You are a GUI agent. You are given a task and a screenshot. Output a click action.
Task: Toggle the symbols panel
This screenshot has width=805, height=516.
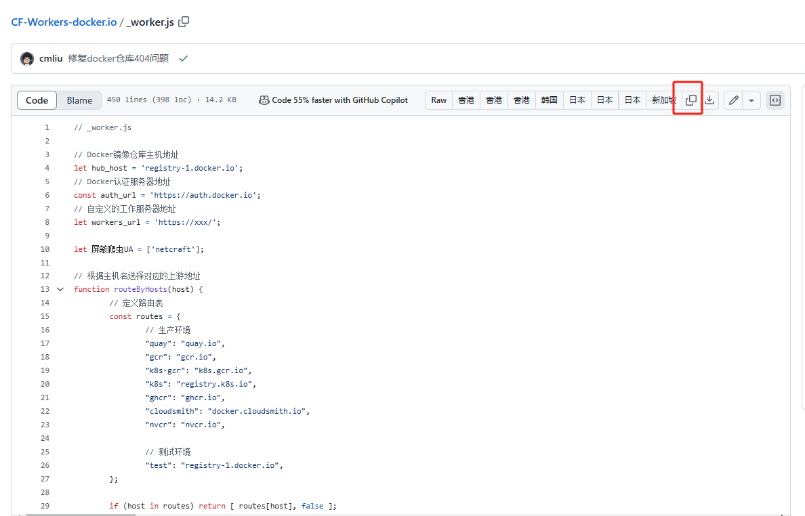coord(775,100)
